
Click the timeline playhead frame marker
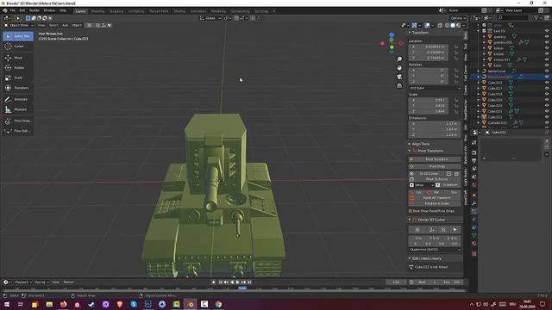tap(242, 288)
